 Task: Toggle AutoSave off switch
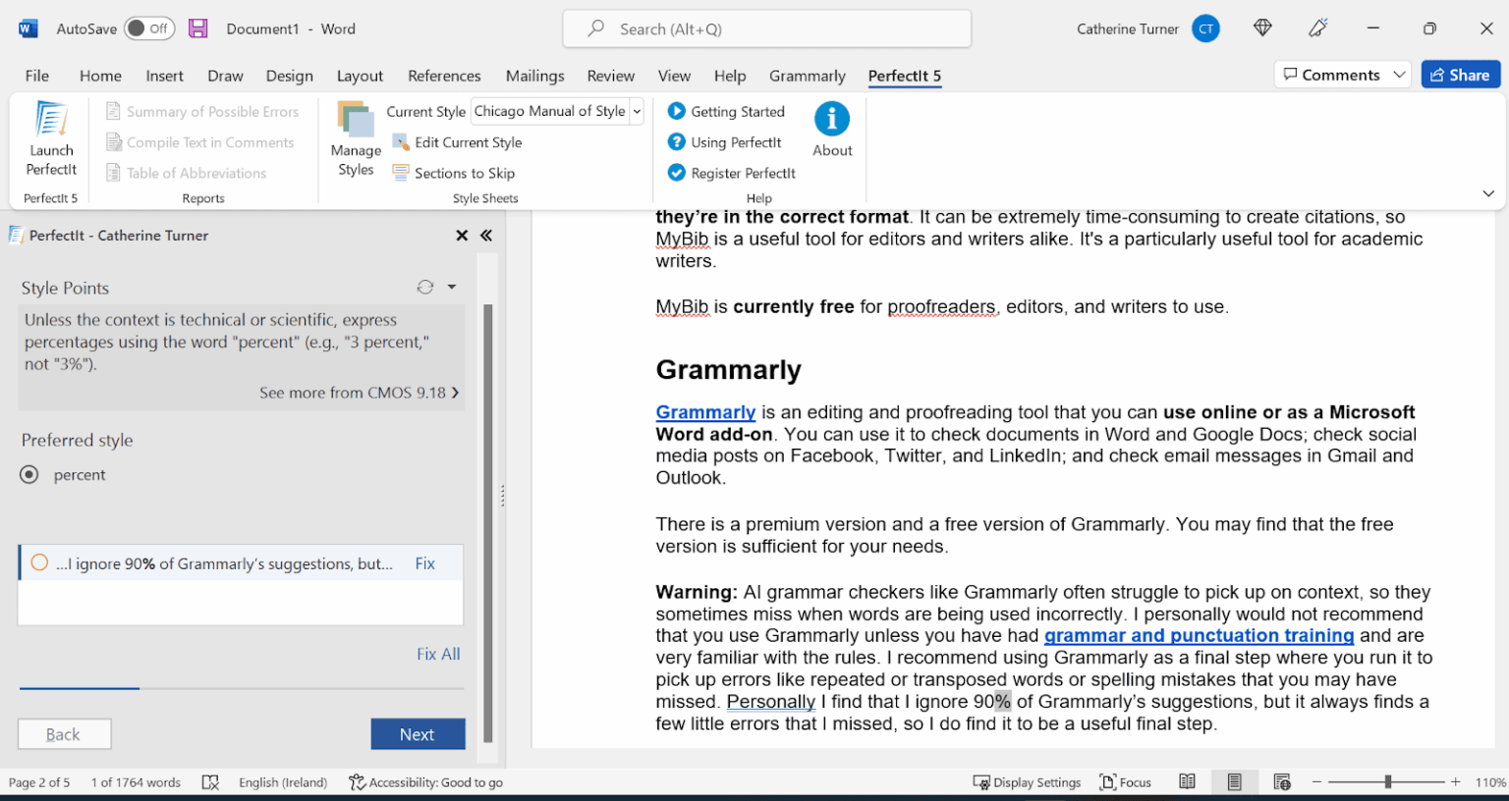point(149,28)
